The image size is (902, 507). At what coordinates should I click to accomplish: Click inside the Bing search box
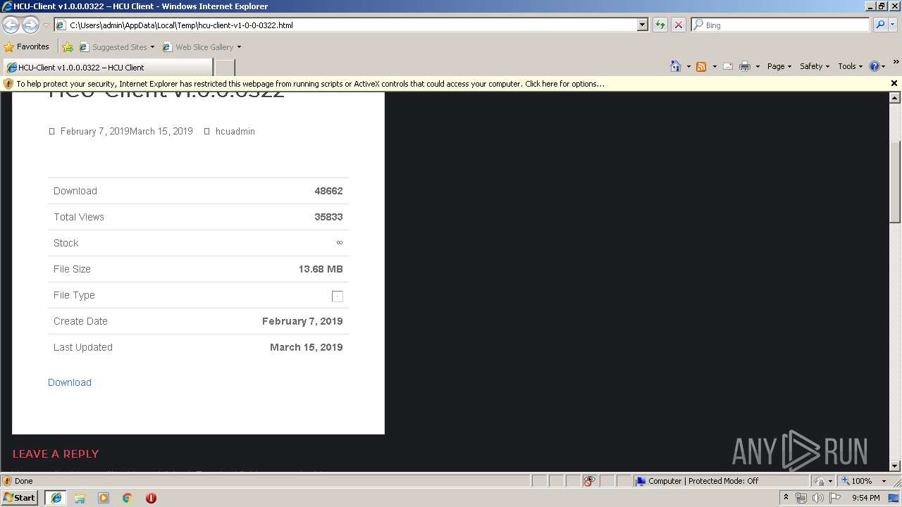(782, 25)
